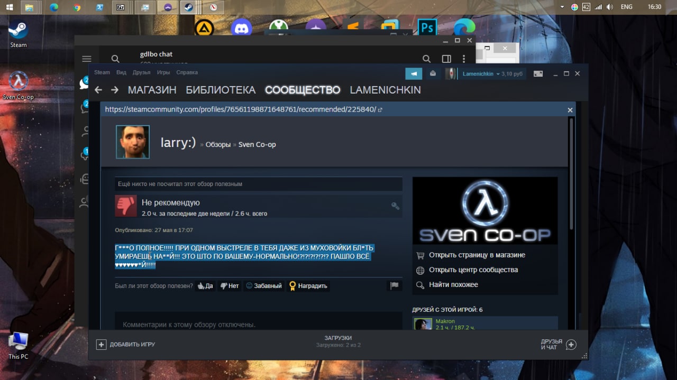This screenshot has width=677, height=380.
Task: Switch to Steam taskbar button
Action: [x=188, y=7]
